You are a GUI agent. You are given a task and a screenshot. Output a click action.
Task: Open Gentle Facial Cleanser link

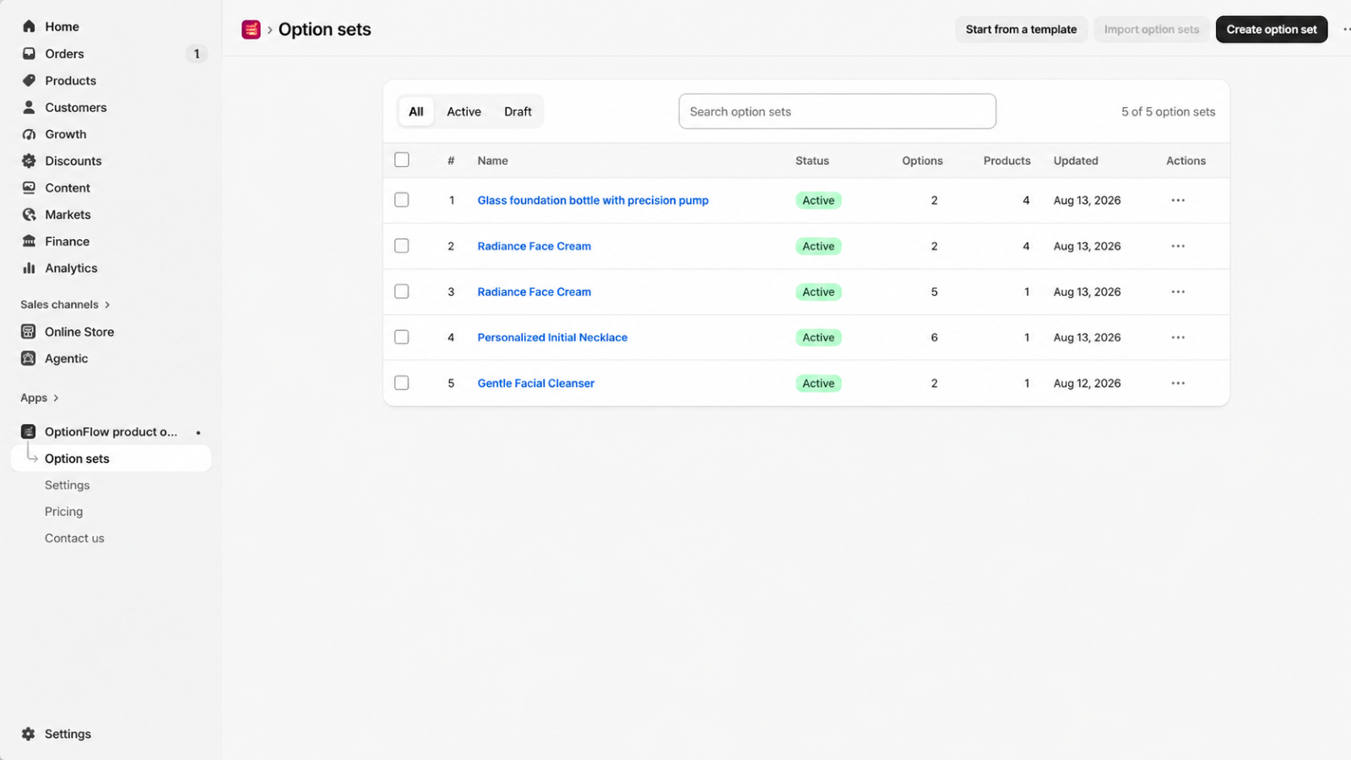535,383
